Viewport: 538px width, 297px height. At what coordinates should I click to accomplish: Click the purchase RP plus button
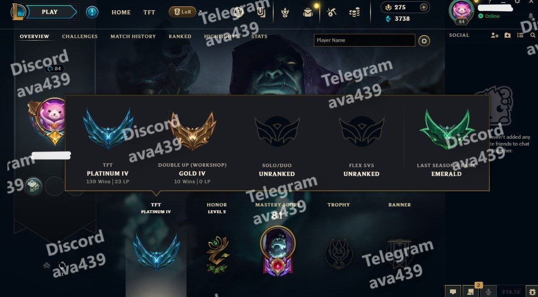coord(423,7)
